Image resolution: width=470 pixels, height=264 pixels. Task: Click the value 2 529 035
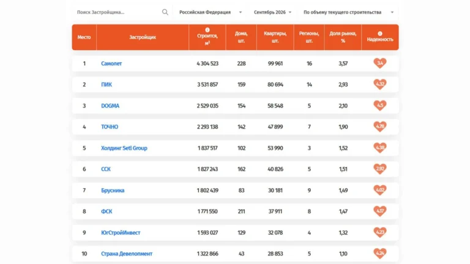(x=207, y=106)
